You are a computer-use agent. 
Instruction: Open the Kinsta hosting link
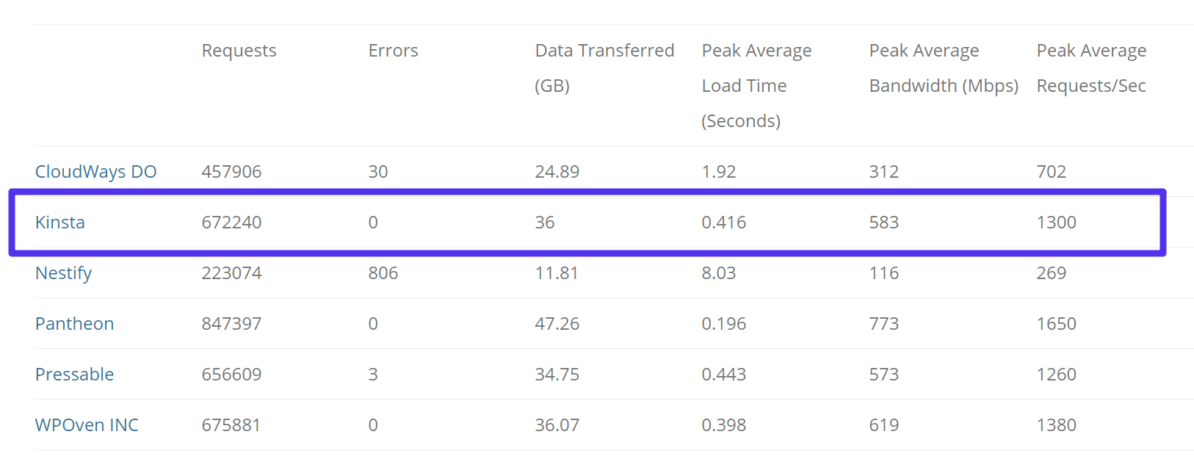click(x=60, y=223)
